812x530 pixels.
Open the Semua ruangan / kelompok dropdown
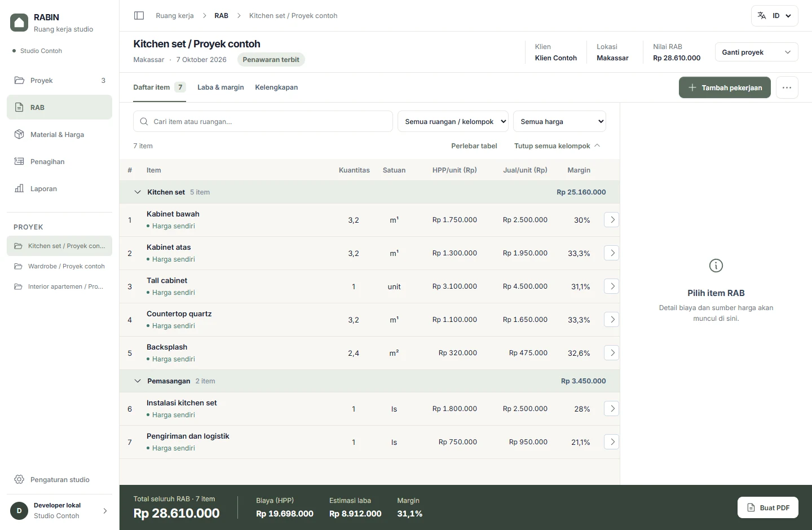click(453, 121)
